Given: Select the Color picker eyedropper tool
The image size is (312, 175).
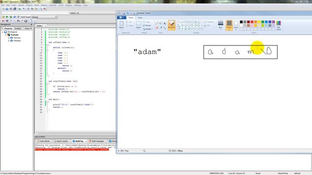Looking at the screenshot, I should [160, 28].
